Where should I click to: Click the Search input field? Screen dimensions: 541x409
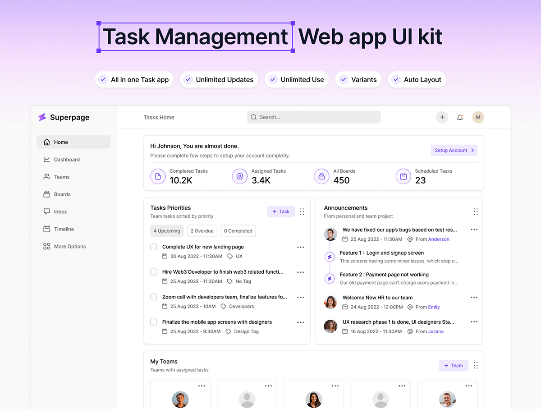(314, 117)
